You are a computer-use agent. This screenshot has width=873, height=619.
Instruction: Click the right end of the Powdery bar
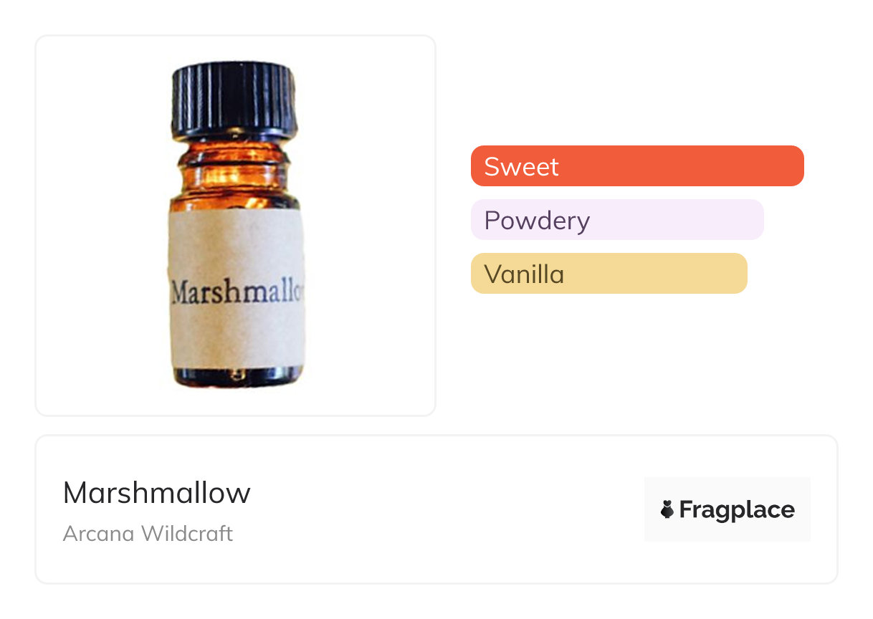click(x=752, y=220)
